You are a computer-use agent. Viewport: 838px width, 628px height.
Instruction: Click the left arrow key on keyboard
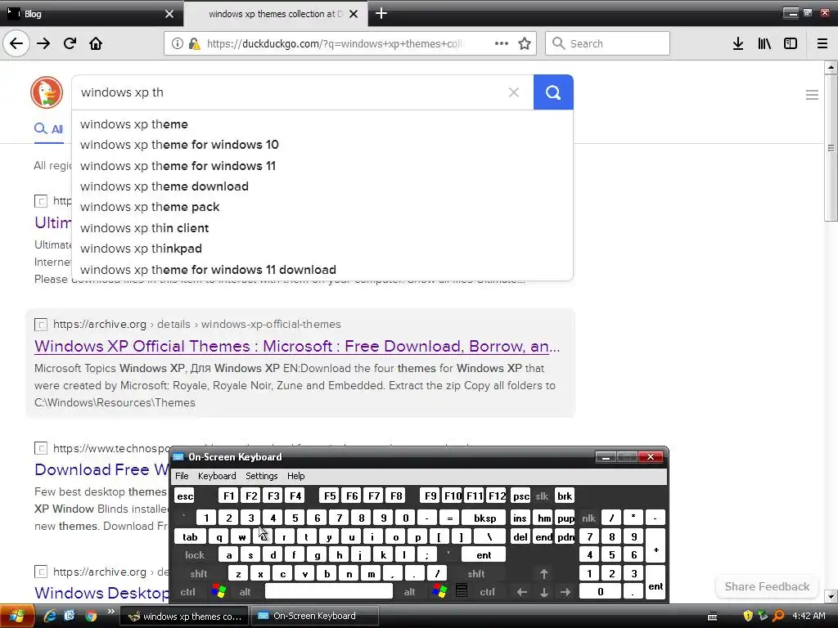[522, 592]
